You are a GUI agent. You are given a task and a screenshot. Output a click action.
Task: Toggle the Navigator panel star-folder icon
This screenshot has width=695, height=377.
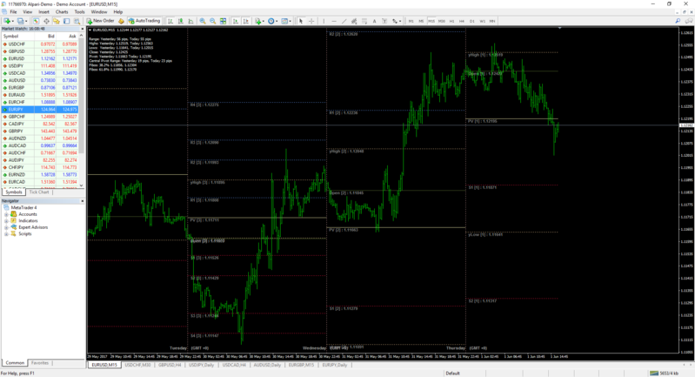click(x=57, y=21)
